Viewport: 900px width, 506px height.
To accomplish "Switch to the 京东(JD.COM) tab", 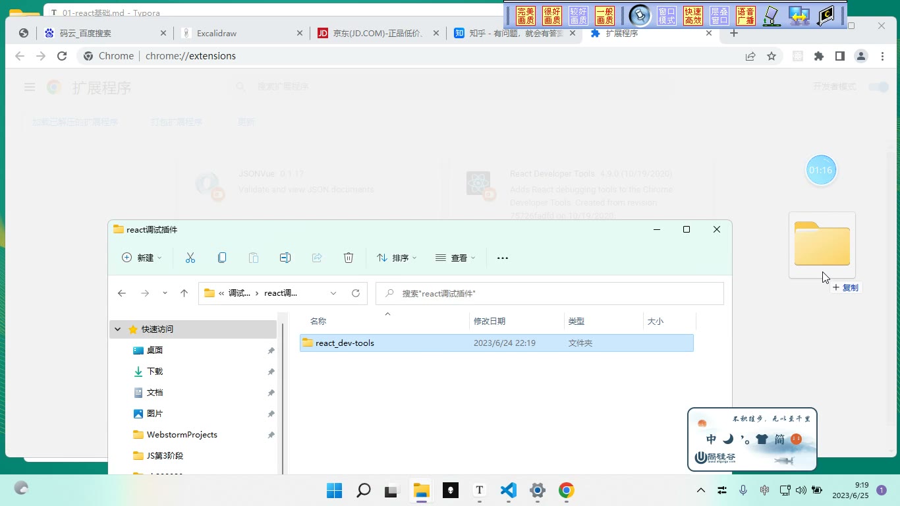I will pyautogui.click(x=378, y=33).
